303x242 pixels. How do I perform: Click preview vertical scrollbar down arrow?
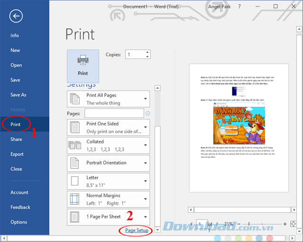(299, 231)
